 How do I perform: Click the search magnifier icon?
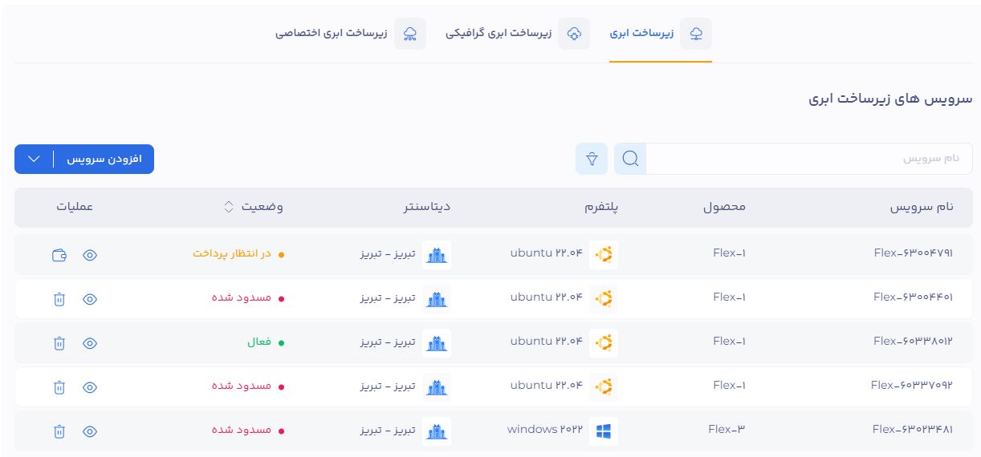coord(630,159)
